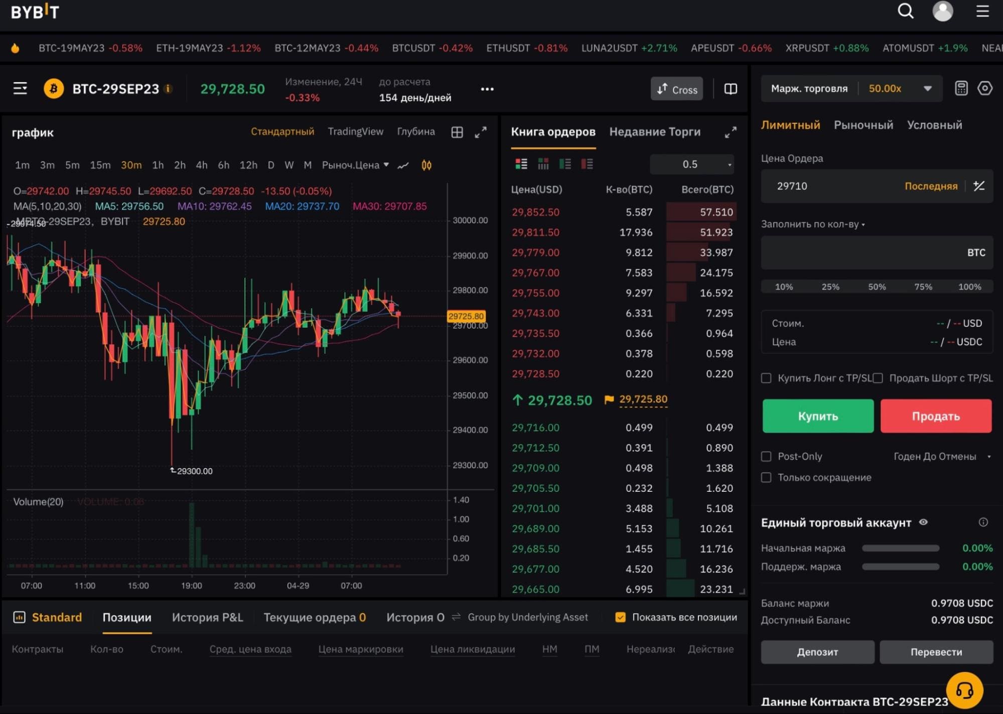Switch Cross margin mode

point(676,89)
